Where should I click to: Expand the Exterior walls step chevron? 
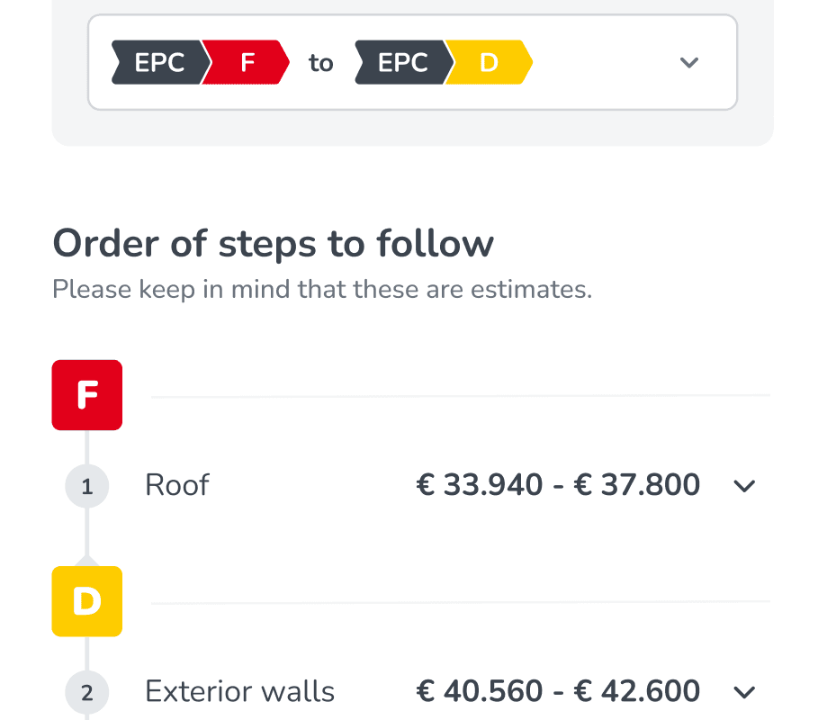click(x=744, y=693)
